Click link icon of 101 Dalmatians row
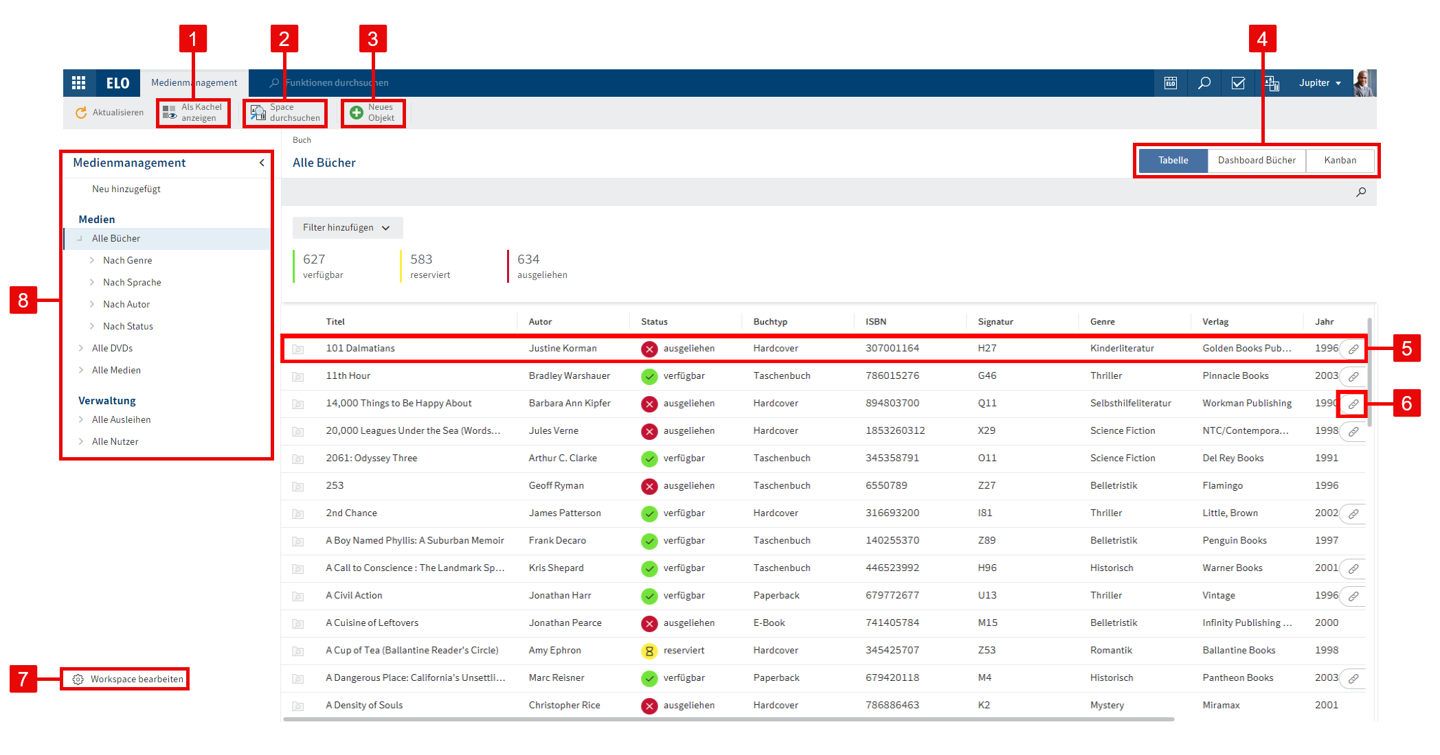The height and width of the screenshot is (755, 1440). (x=1353, y=349)
